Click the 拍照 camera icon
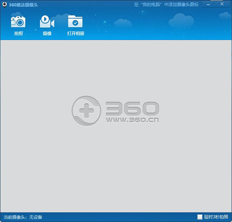Screen dimensions: 232x222 pyautogui.click(x=18, y=22)
